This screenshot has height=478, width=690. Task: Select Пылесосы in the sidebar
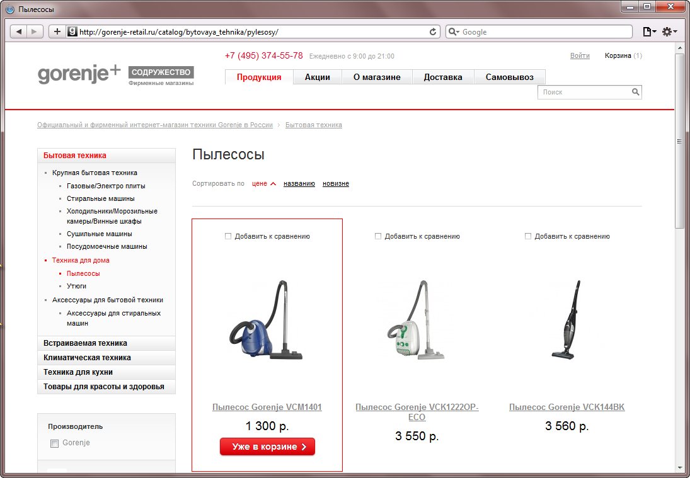click(83, 273)
